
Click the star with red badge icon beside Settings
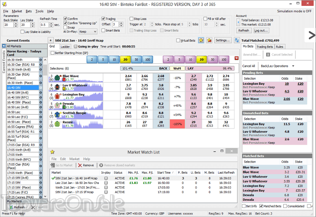pos(209,40)
